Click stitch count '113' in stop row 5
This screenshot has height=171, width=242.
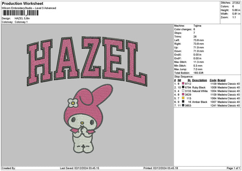click(189, 98)
